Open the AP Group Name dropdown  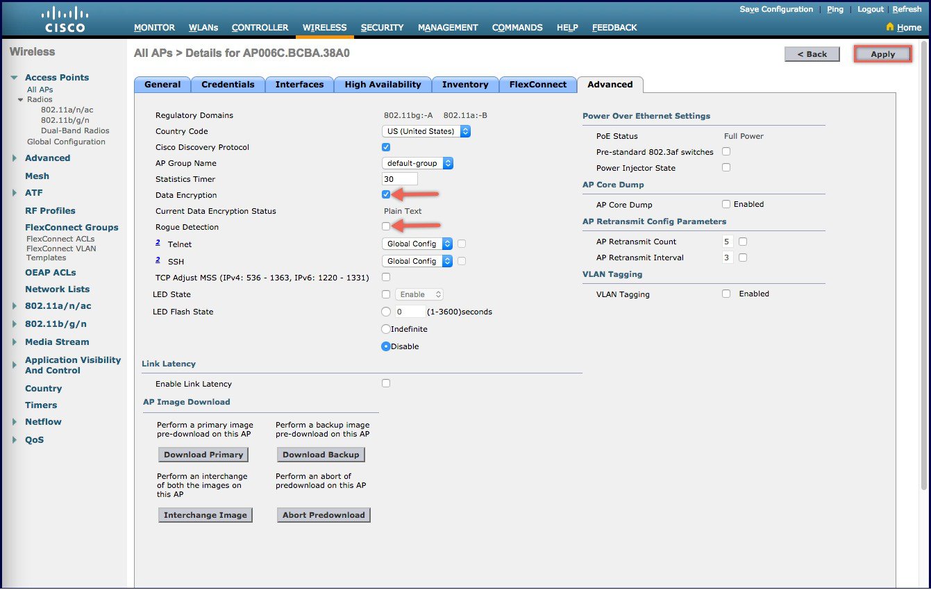(417, 163)
